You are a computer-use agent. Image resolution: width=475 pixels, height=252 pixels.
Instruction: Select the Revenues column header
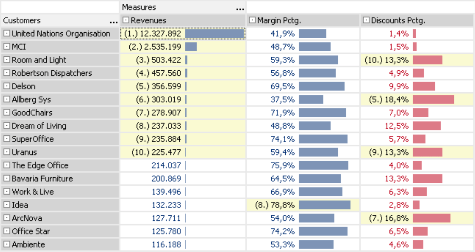(183, 20)
